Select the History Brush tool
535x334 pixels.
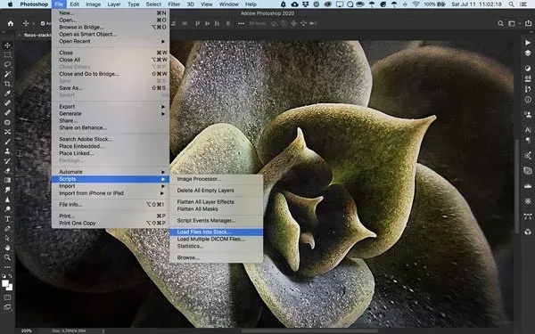pyautogui.click(x=7, y=160)
